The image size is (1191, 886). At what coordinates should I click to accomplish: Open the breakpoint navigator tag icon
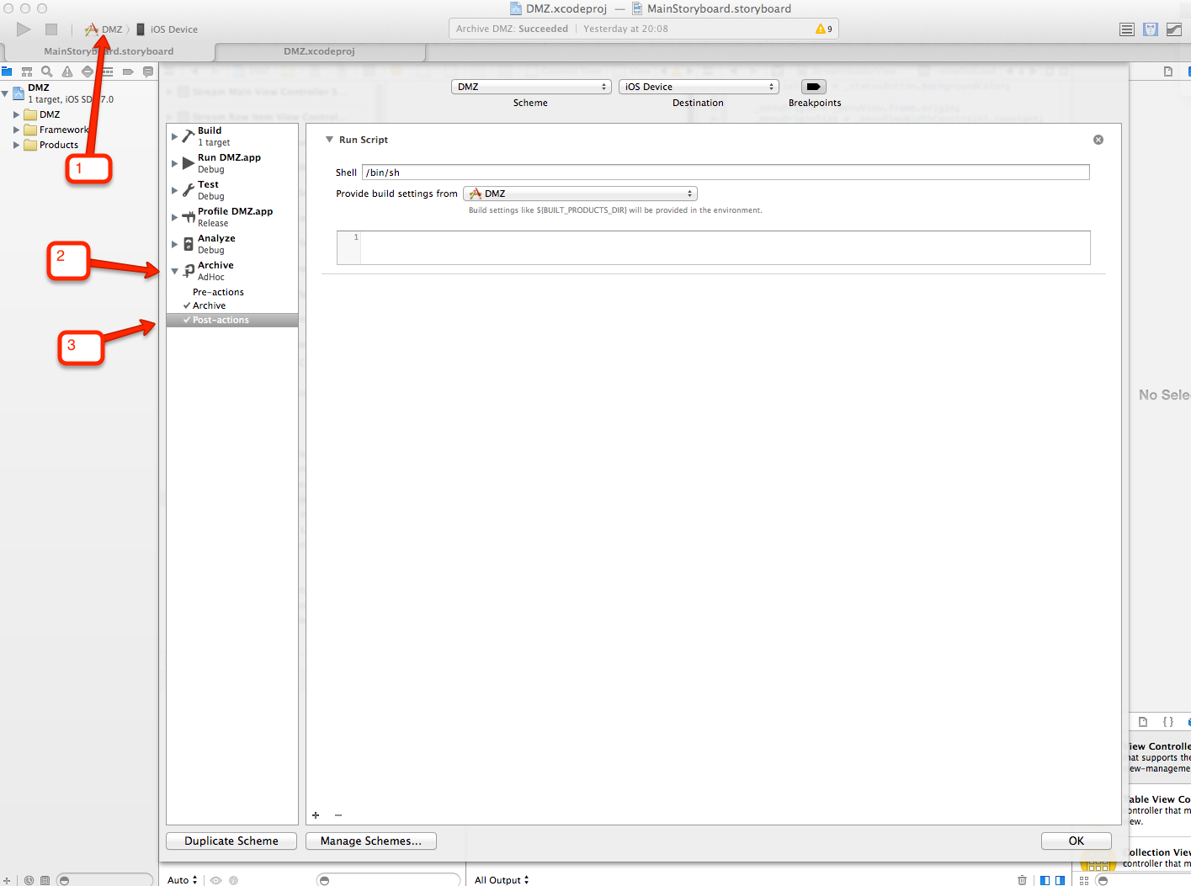[x=128, y=72]
